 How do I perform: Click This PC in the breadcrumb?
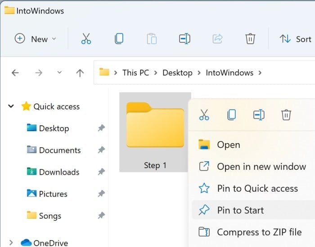click(x=135, y=73)
